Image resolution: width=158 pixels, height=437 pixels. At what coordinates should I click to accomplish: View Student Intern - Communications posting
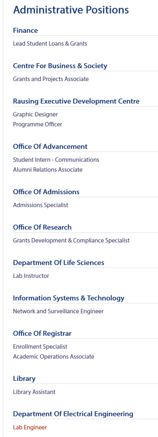click(x=56, y=160)
